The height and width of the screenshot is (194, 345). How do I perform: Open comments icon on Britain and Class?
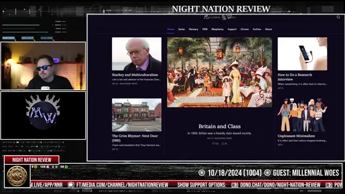pyautogui.click(x=223, y=143)
